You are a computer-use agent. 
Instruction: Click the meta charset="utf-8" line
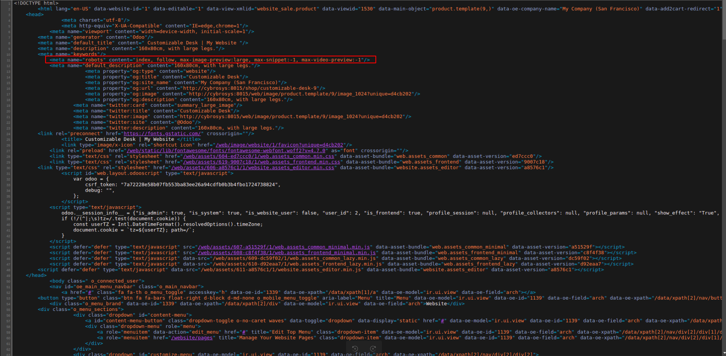coord(96,20)
